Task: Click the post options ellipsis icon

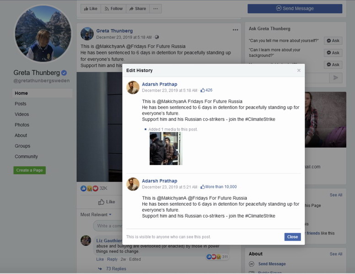Action: pos(235,30)
